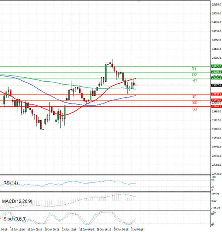Click the 18 Jun 08:16 time label
The width and height of the screenshot is (222, 232).
coord(35,229)
